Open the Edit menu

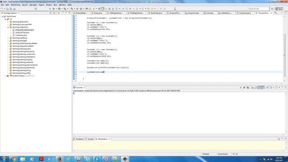7,5
